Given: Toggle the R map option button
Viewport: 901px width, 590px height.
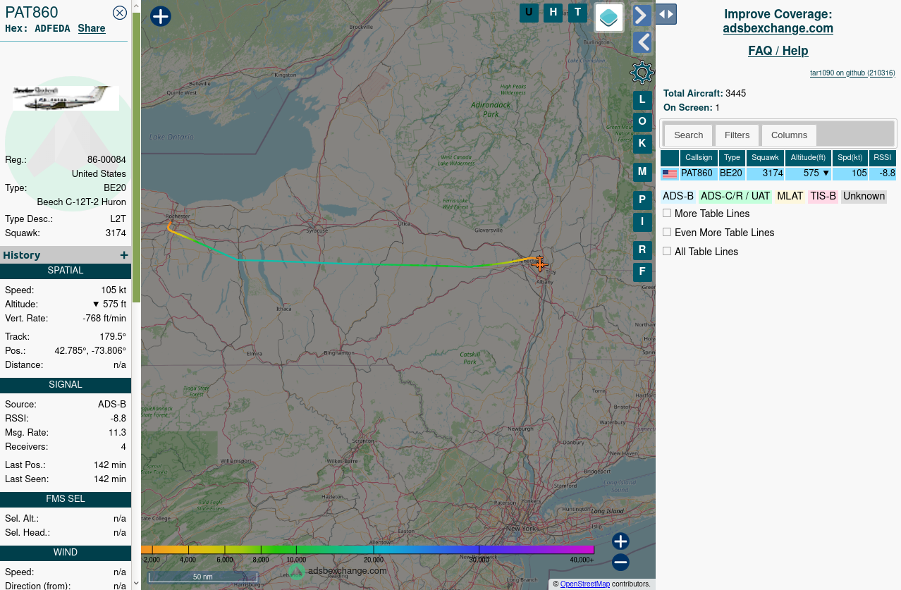Looking at the screenshot, I should 642,250.
